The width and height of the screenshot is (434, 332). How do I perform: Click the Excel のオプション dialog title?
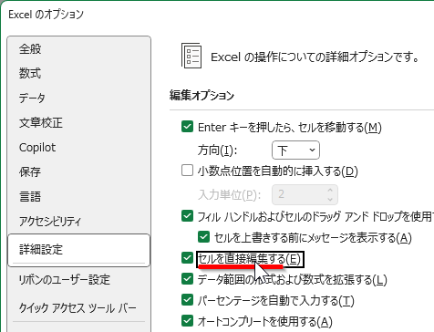pos(46,15)
